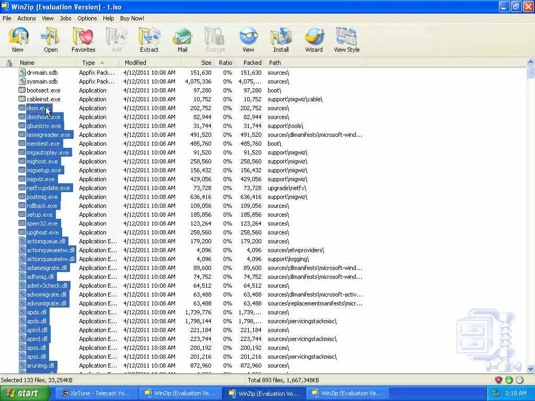Image resolution: width=535 pixels, height=401 pixels.
Task: Select the file rollback.exe
Action: tap(42, 206)
